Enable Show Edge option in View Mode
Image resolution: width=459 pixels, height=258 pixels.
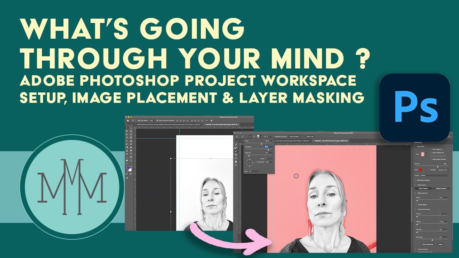pos(431,149)
